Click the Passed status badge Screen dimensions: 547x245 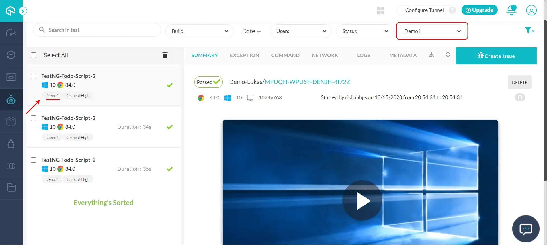coord(208,82)
